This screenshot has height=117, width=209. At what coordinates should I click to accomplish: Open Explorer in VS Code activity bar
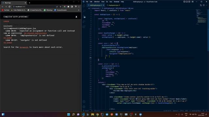tap(84, 6)
